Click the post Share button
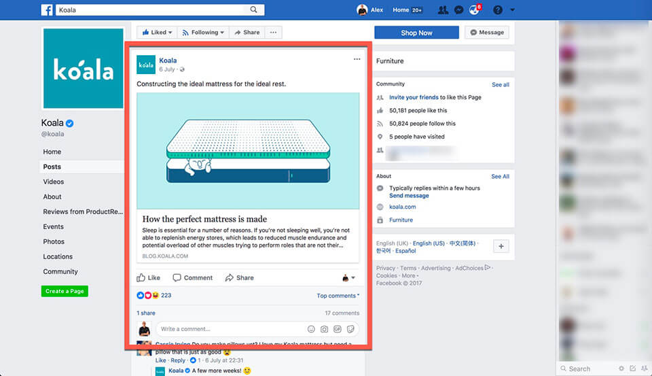Image resolution: width=652 pixels, height=376 pixels. click(x=240, y=277)
